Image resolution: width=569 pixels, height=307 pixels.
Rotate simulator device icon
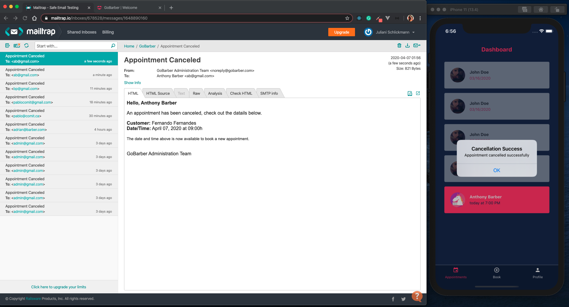(x=557, y=10)
